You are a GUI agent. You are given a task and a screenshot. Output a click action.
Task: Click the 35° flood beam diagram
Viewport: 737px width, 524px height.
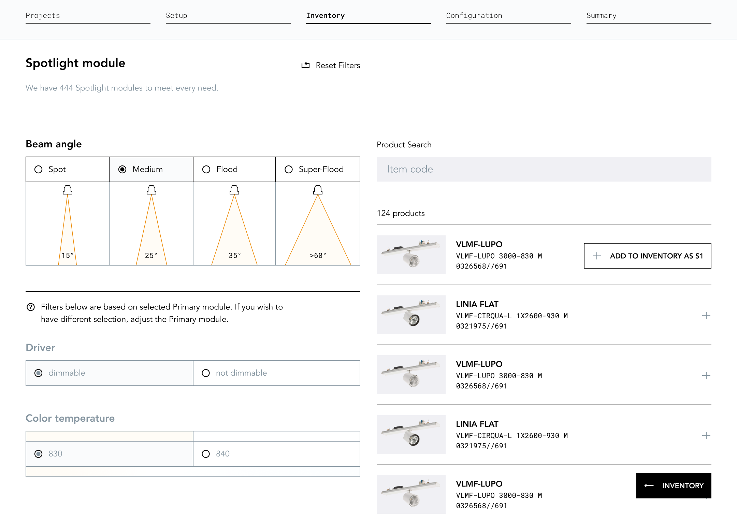(x=234, y=224)
